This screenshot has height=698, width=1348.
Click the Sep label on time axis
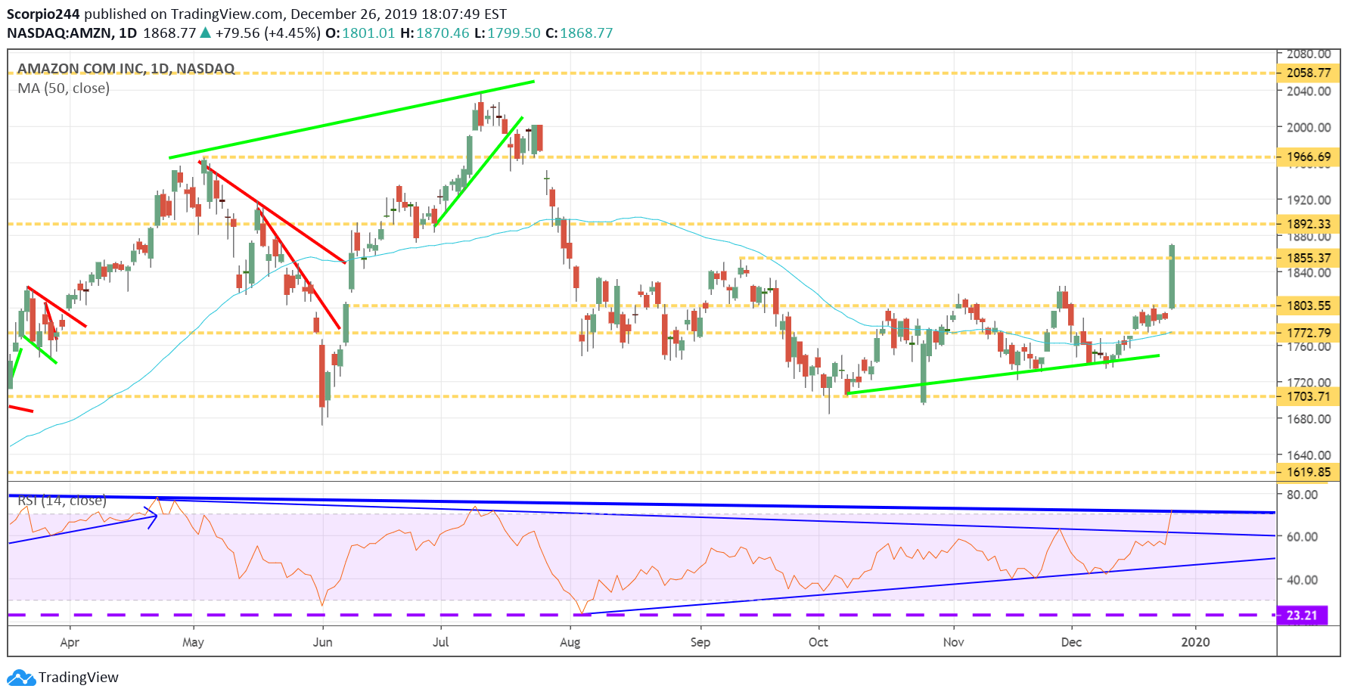(x=700, y=642)
